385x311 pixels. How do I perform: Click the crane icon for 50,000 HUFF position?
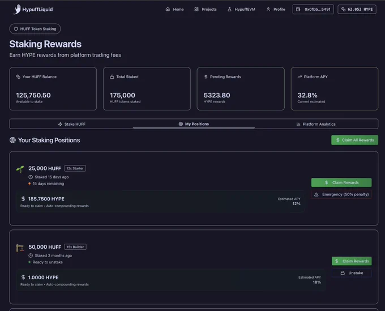pos(20,248)
